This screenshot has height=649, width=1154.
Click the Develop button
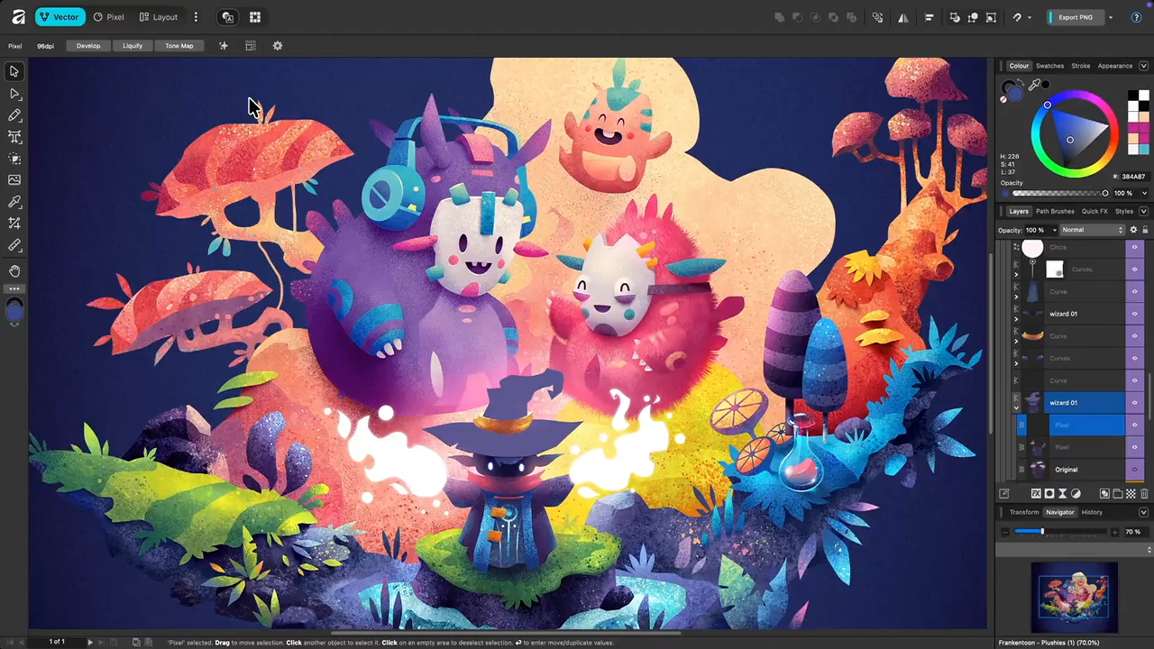(88, 46)
